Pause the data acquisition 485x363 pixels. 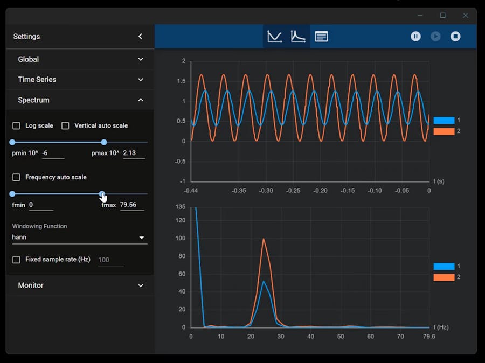point(415,37)
